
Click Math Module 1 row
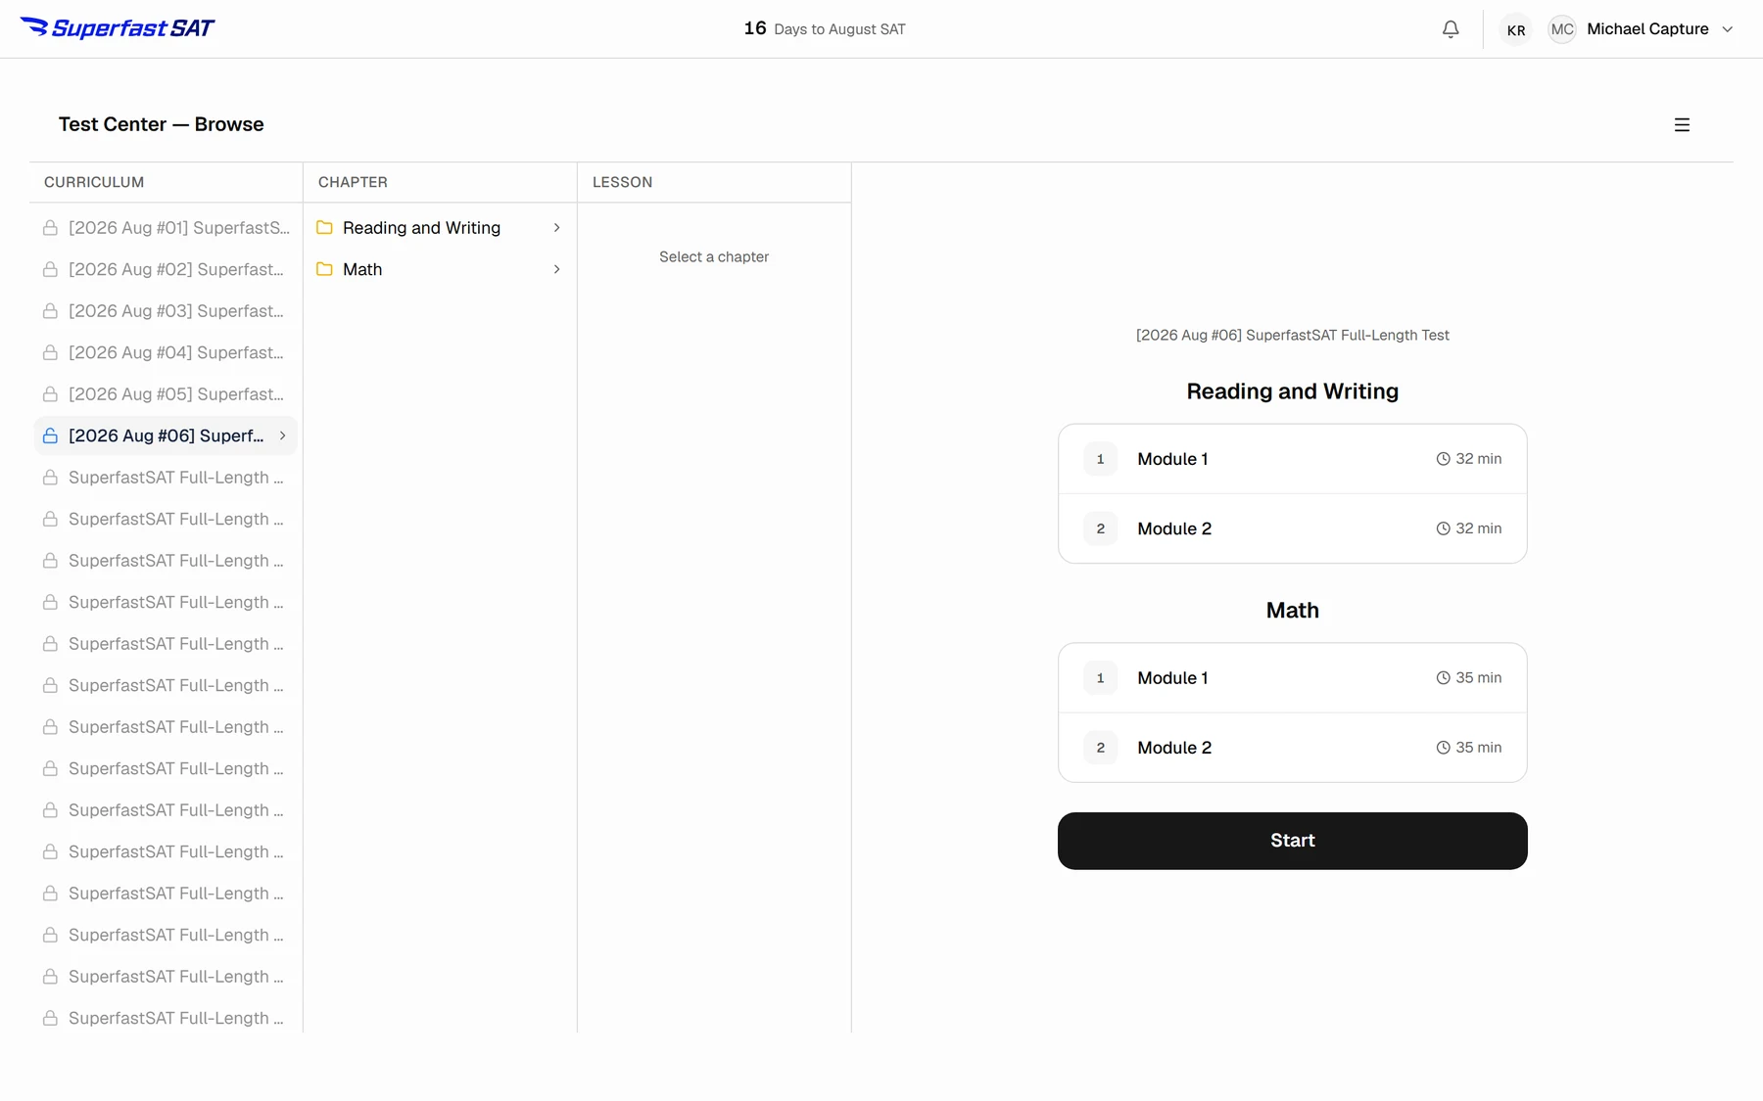(x=1293, y=678)
